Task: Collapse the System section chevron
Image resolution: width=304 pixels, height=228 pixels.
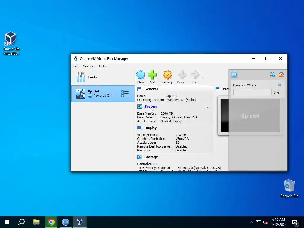Action: (x=208, y=107)
